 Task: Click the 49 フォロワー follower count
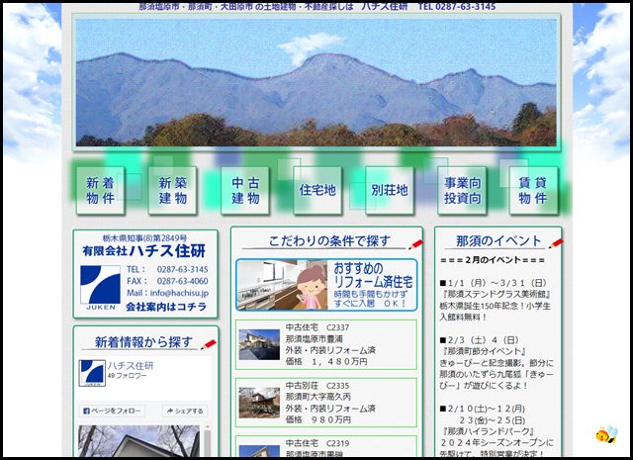128,376
